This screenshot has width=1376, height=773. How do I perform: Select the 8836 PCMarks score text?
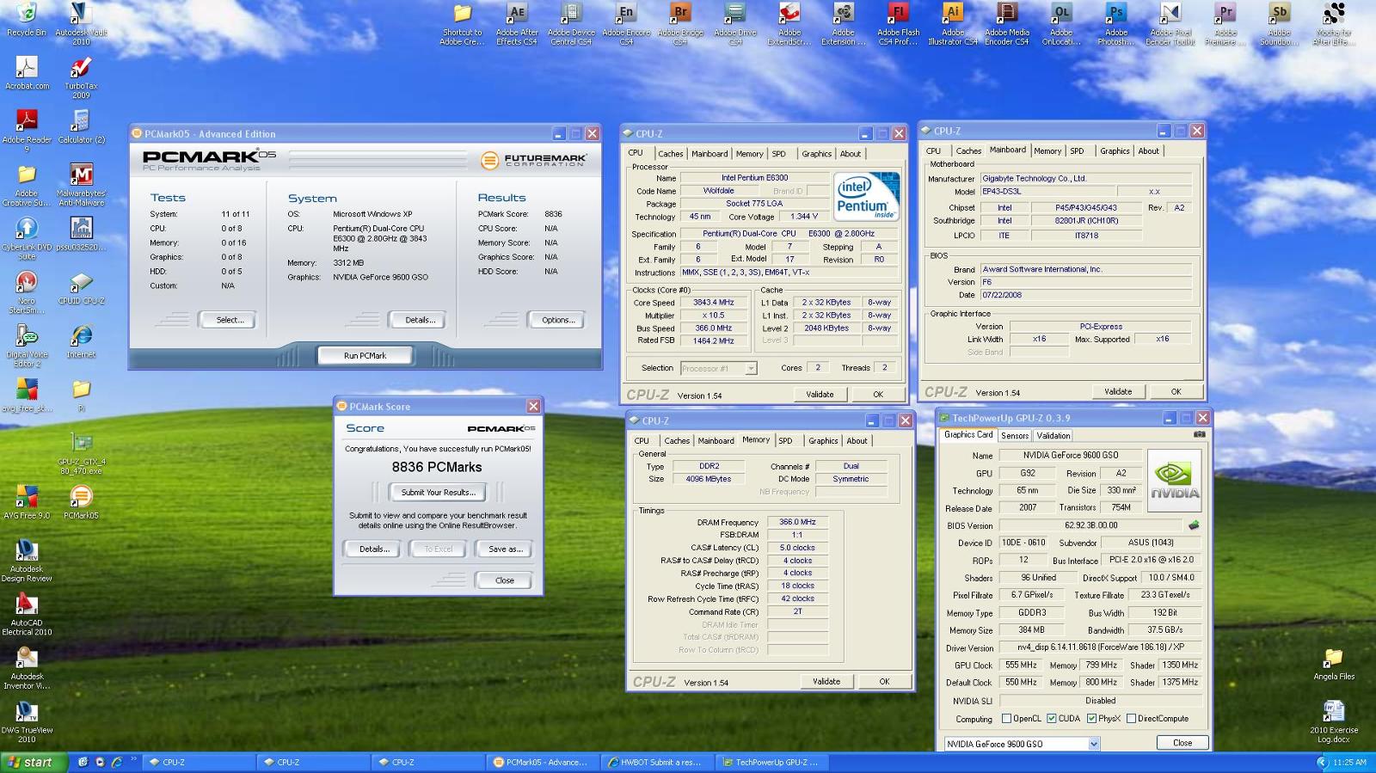click(437, 467)
